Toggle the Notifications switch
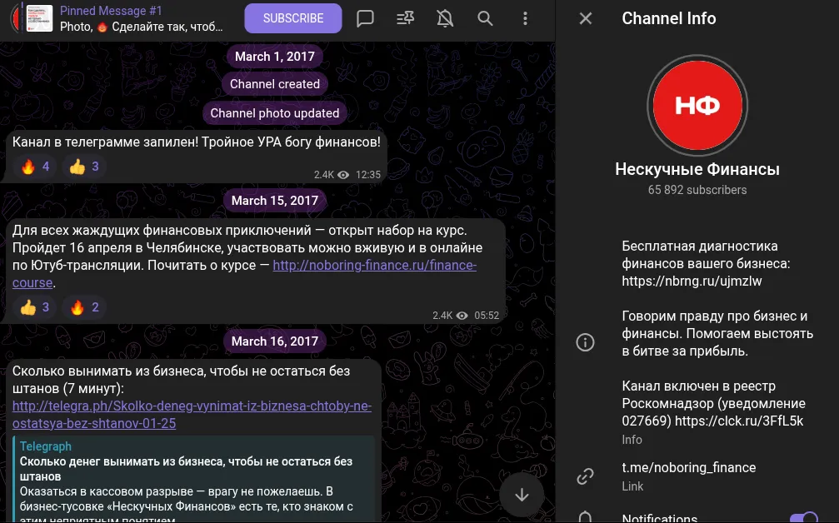This screenshot has height=523, width=839. pos(804,518)
